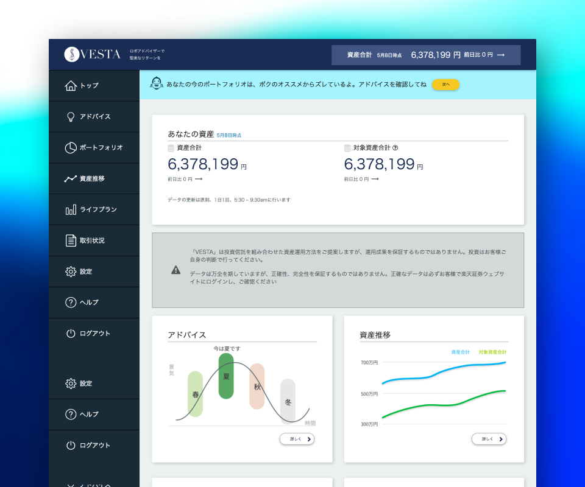Viewport: 585px width, 487px height.
Task: Click the coin stack icon beside 対象資産合計
Action: coord(347,149)
